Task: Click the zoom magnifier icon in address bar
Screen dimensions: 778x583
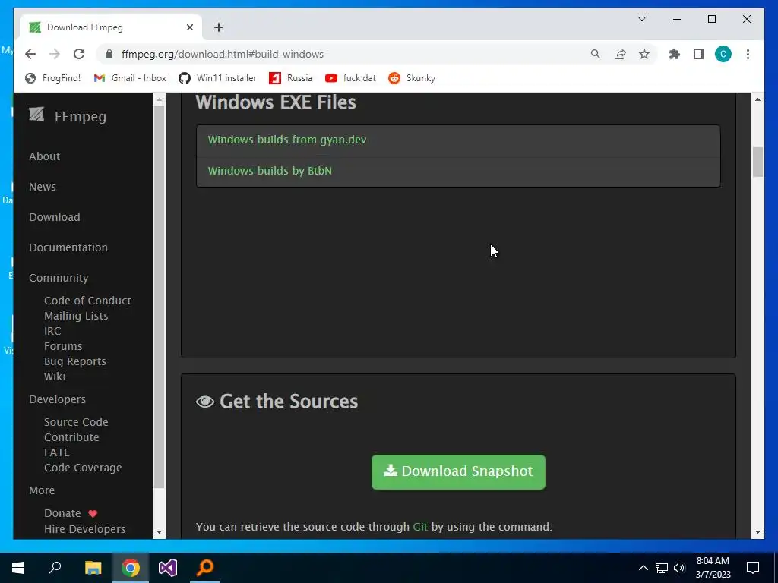Action: tap(596, 54)
